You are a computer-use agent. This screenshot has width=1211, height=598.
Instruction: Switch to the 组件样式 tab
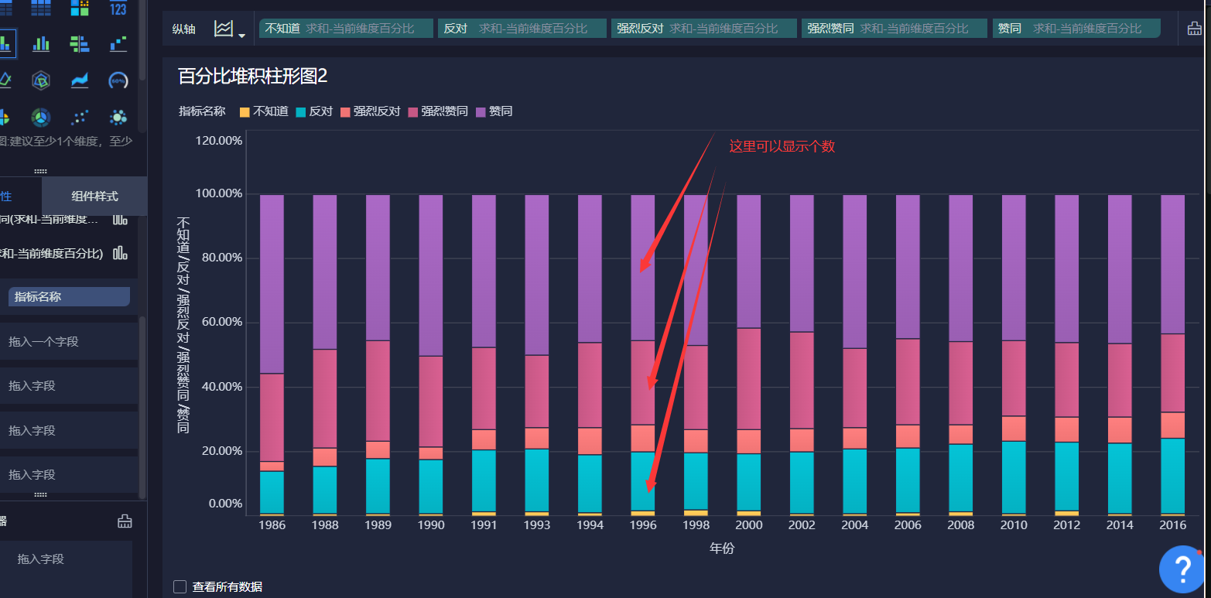point(94,196)
